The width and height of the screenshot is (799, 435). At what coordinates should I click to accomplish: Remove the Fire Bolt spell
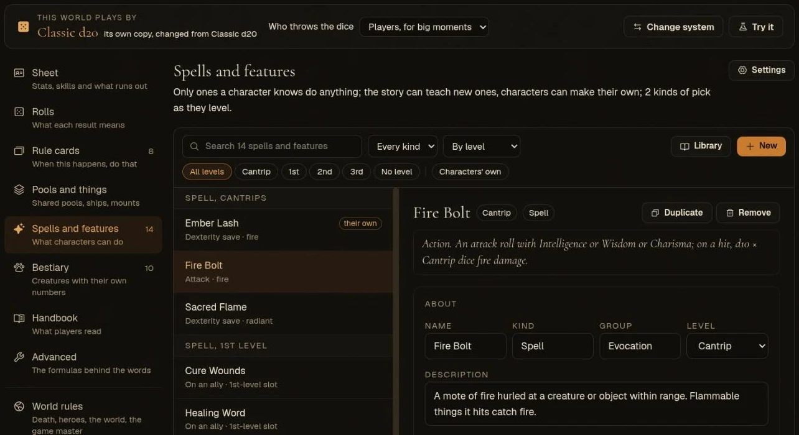point(748,213)
